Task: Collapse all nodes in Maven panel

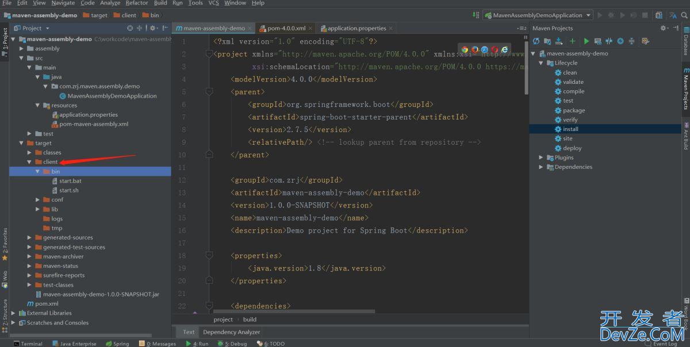Action: tap(631, 41)
